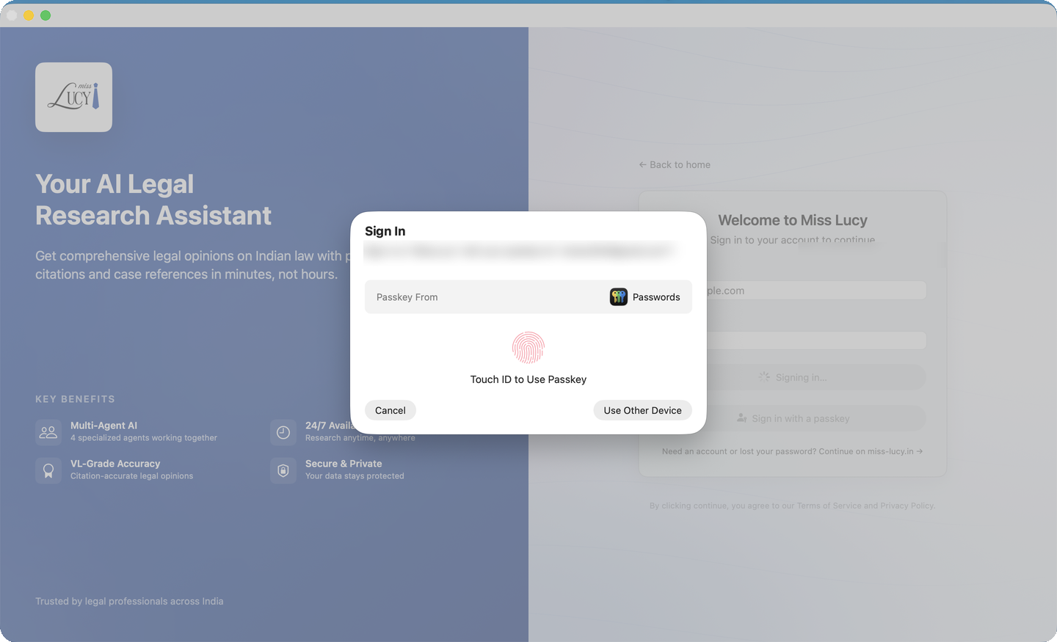Click the Passwords app keys icon

tap(618, 296)
